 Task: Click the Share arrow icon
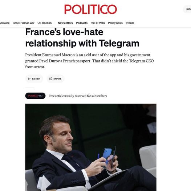(x=51, y=79)
